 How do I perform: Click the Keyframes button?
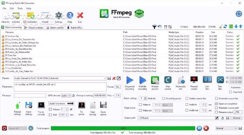click(236, 87)
